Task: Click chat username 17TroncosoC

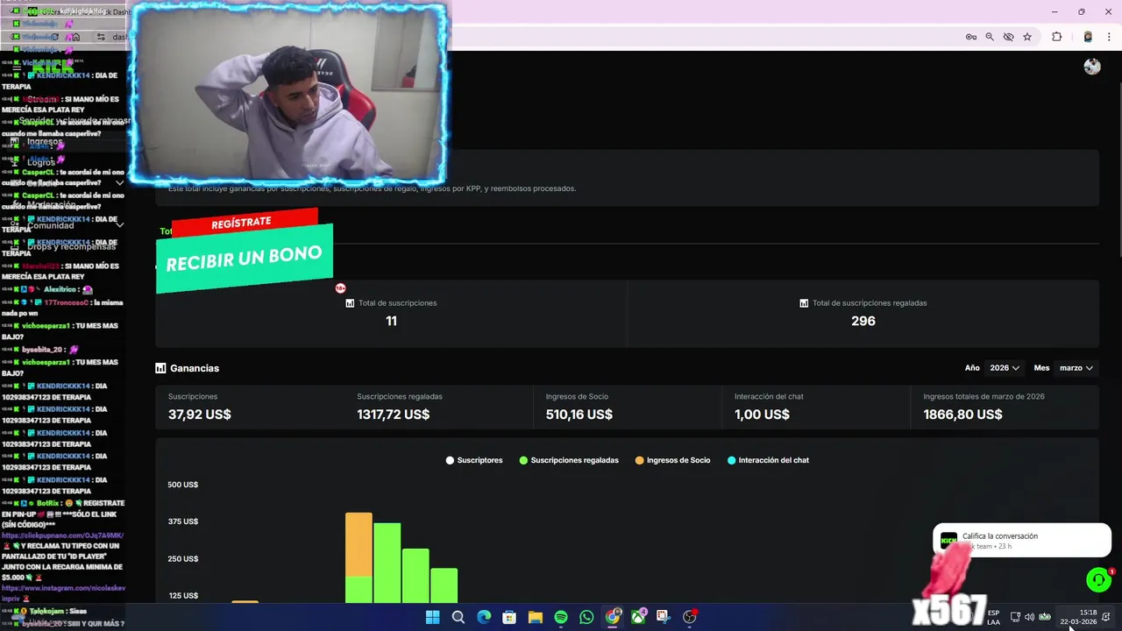Action: (x=67, y=302)
